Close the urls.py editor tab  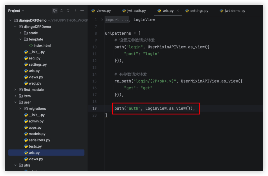click(178, 11)
